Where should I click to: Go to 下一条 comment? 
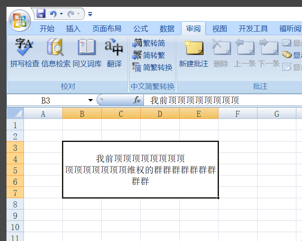click(x=269, y=53)
